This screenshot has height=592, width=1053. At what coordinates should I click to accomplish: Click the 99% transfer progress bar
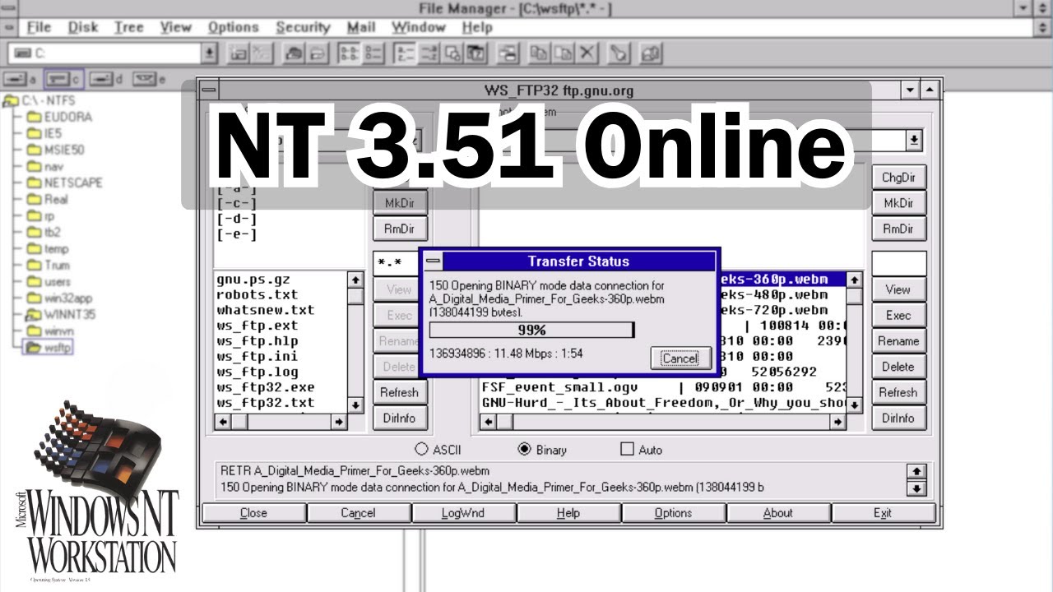531,330
